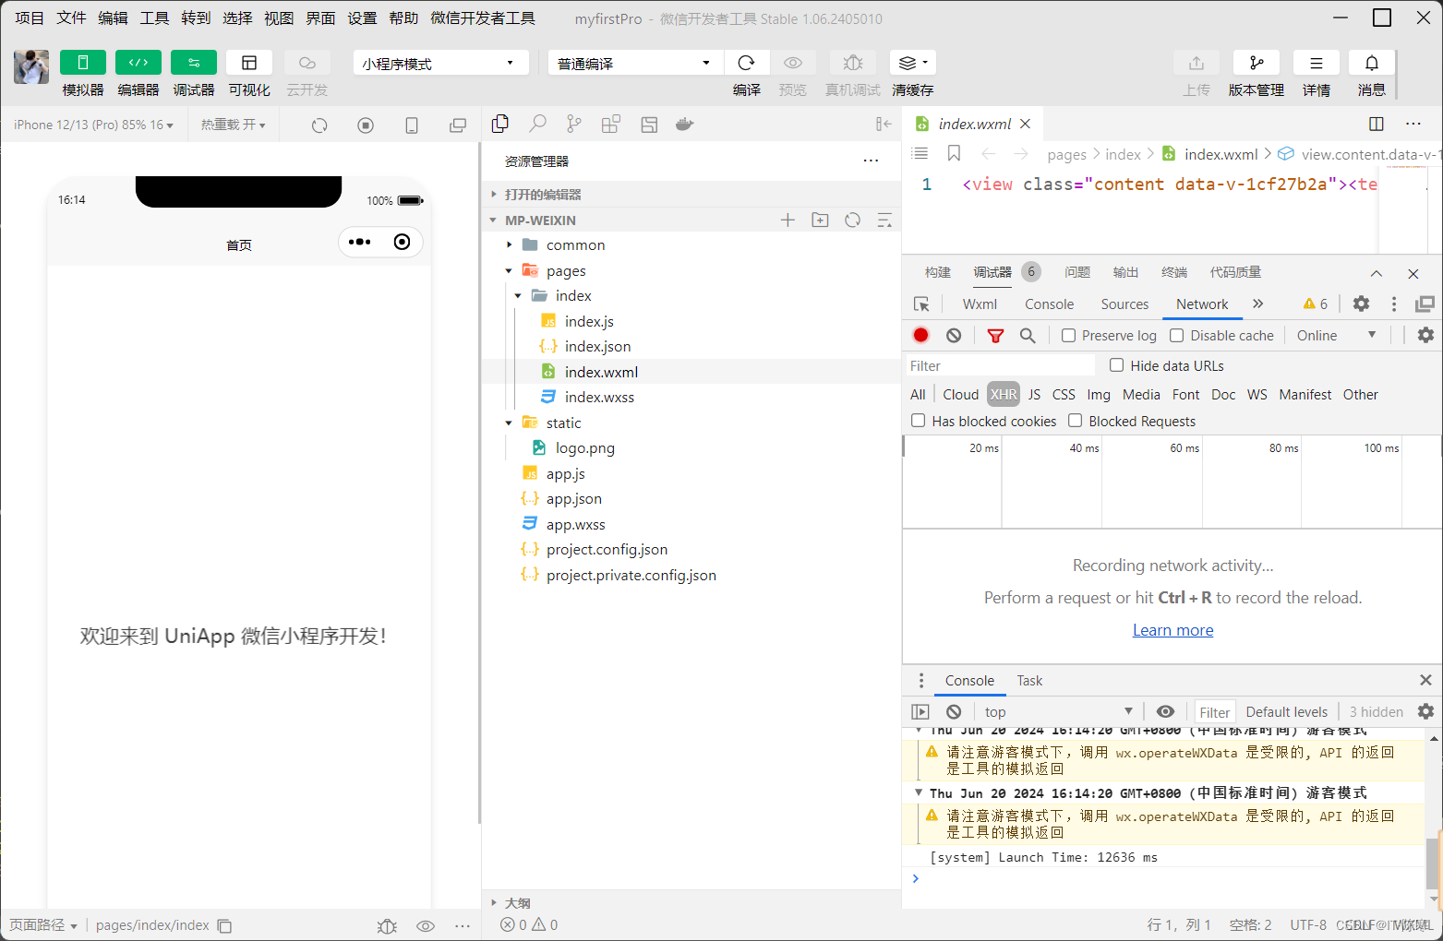
Task: Open the mini program mode dropdown
Action: [440, 63]
